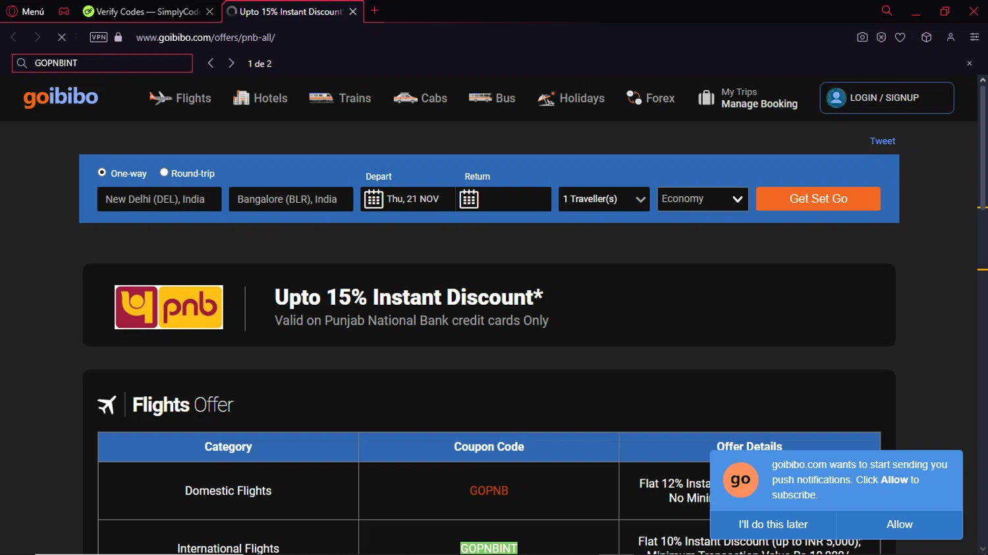Open the Flights section
The image size is (988, 555).
(x=180, y=98)
